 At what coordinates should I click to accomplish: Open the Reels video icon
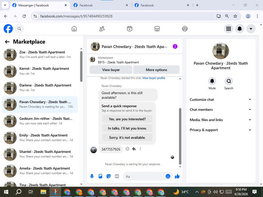(x=129, y=29)
